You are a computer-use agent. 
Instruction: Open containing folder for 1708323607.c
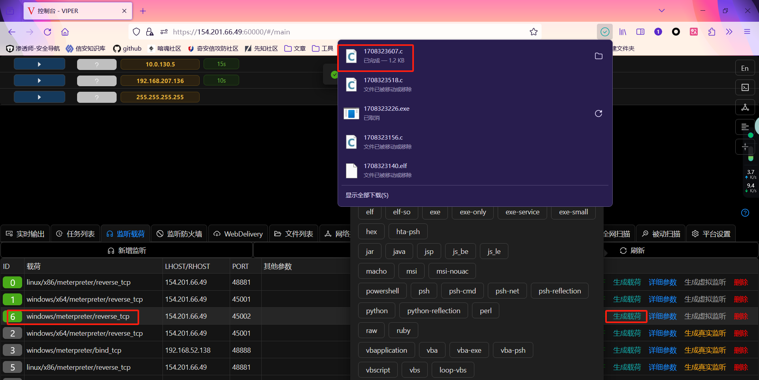coord(598,56)
